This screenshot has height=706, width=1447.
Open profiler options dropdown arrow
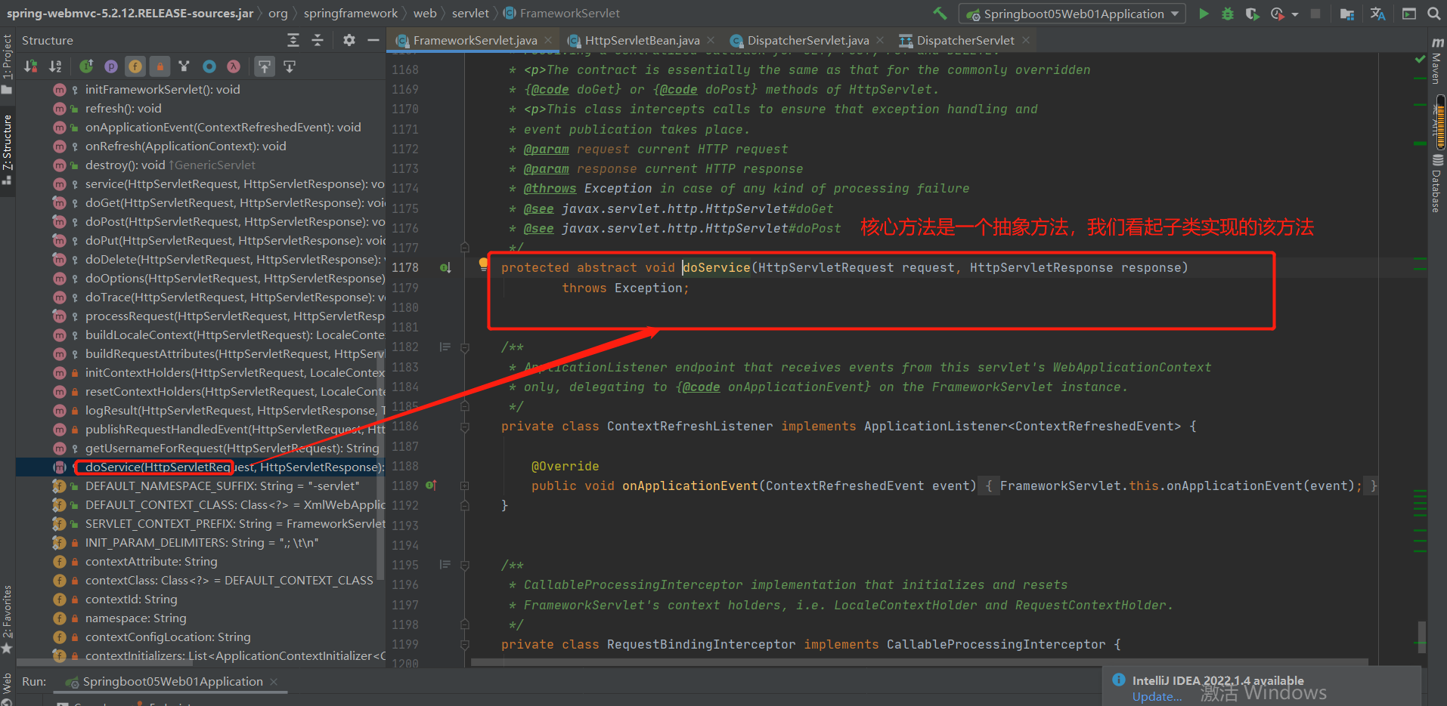coord(1294,14)
